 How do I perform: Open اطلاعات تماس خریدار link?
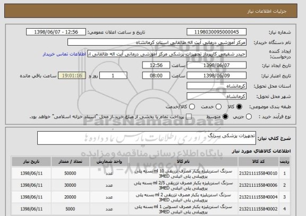pos(64,54)
